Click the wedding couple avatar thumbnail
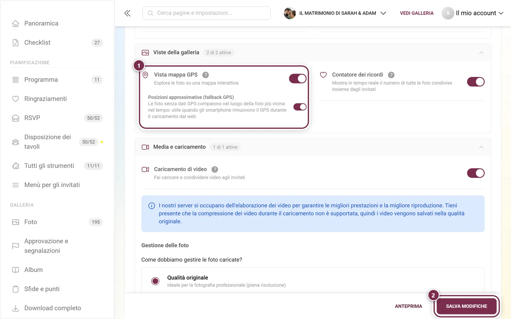 290,13
